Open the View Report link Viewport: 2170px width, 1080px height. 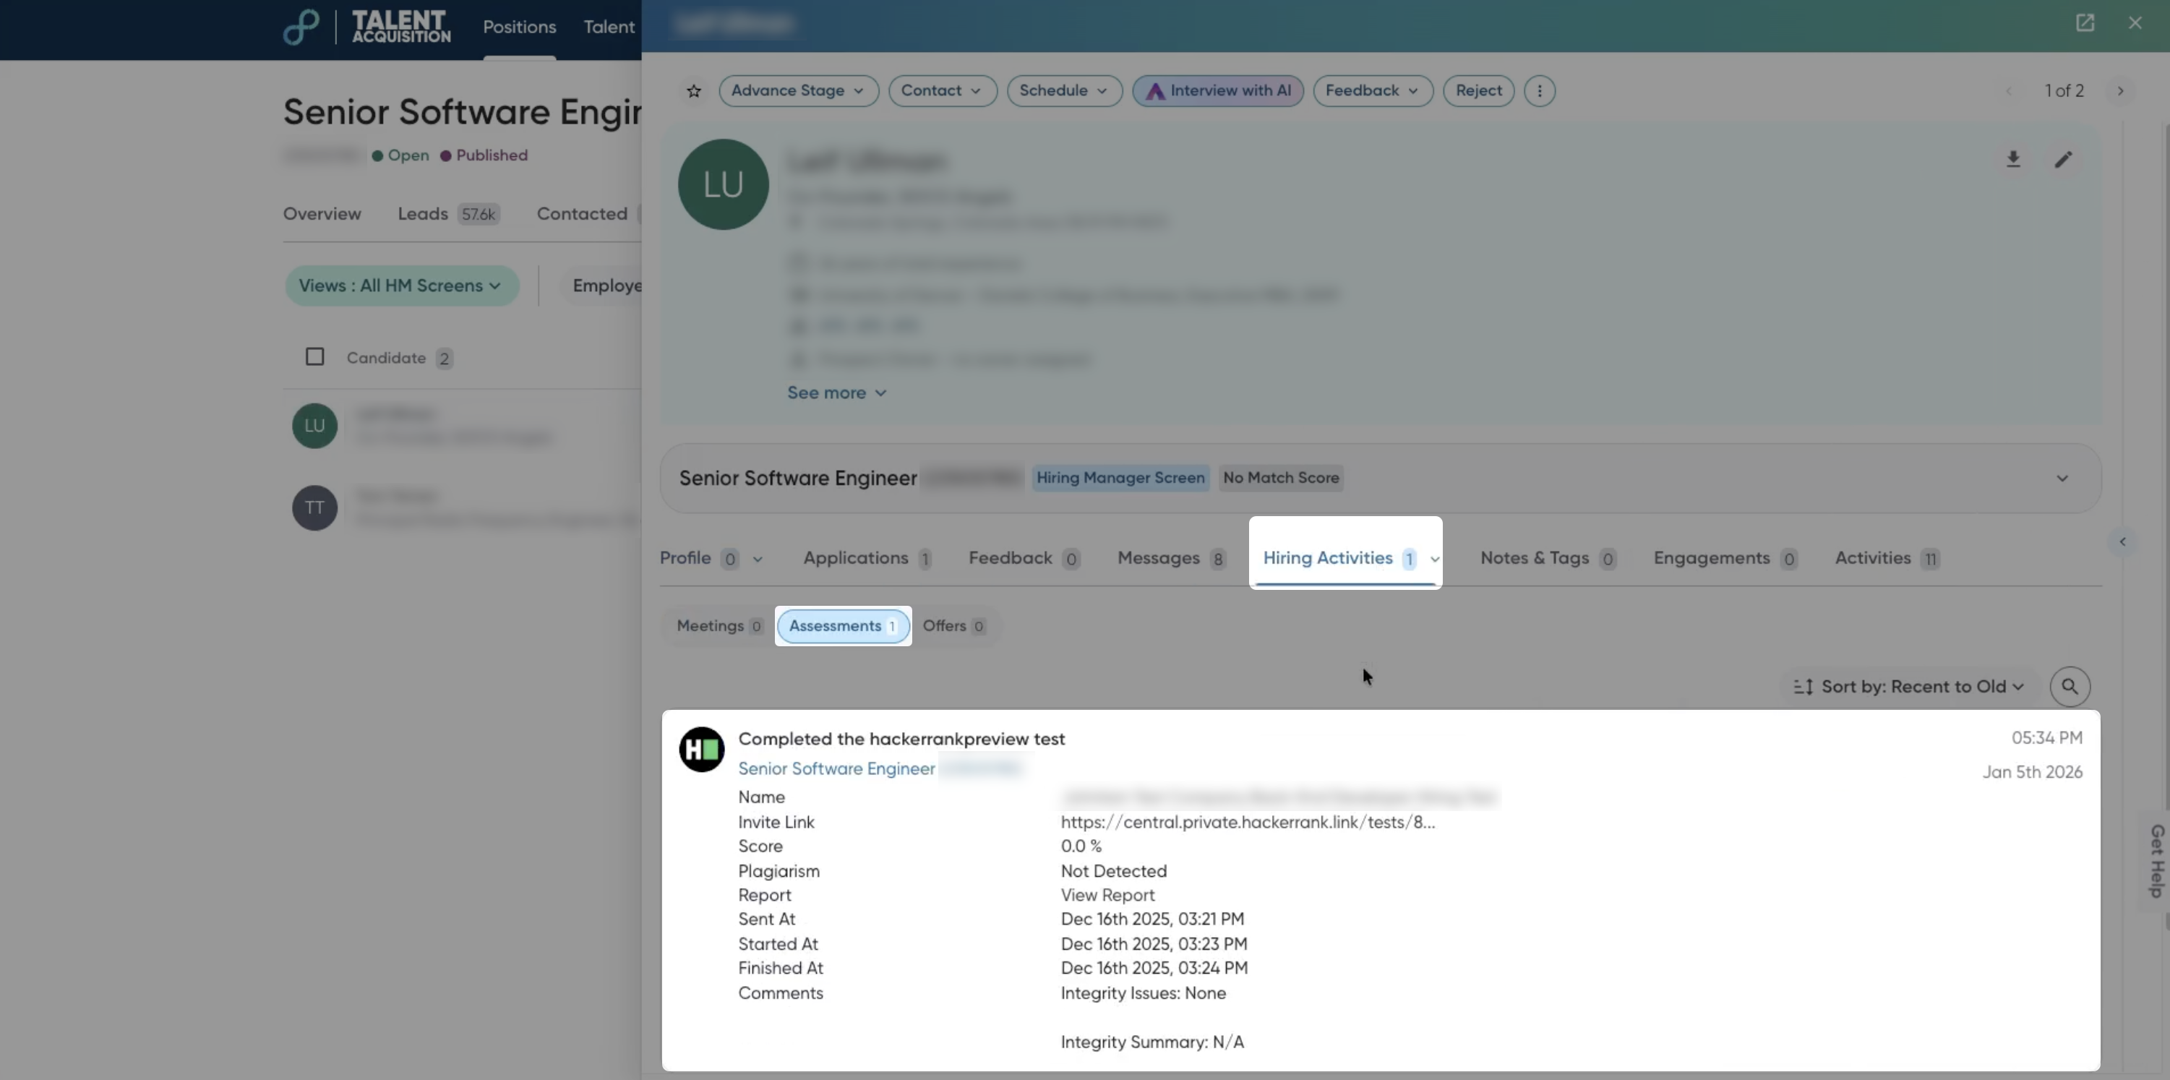point(1107,895)
